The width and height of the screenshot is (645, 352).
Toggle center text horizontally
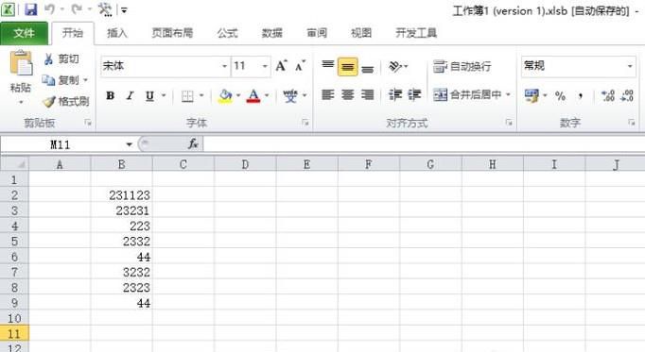click(348, 95)
